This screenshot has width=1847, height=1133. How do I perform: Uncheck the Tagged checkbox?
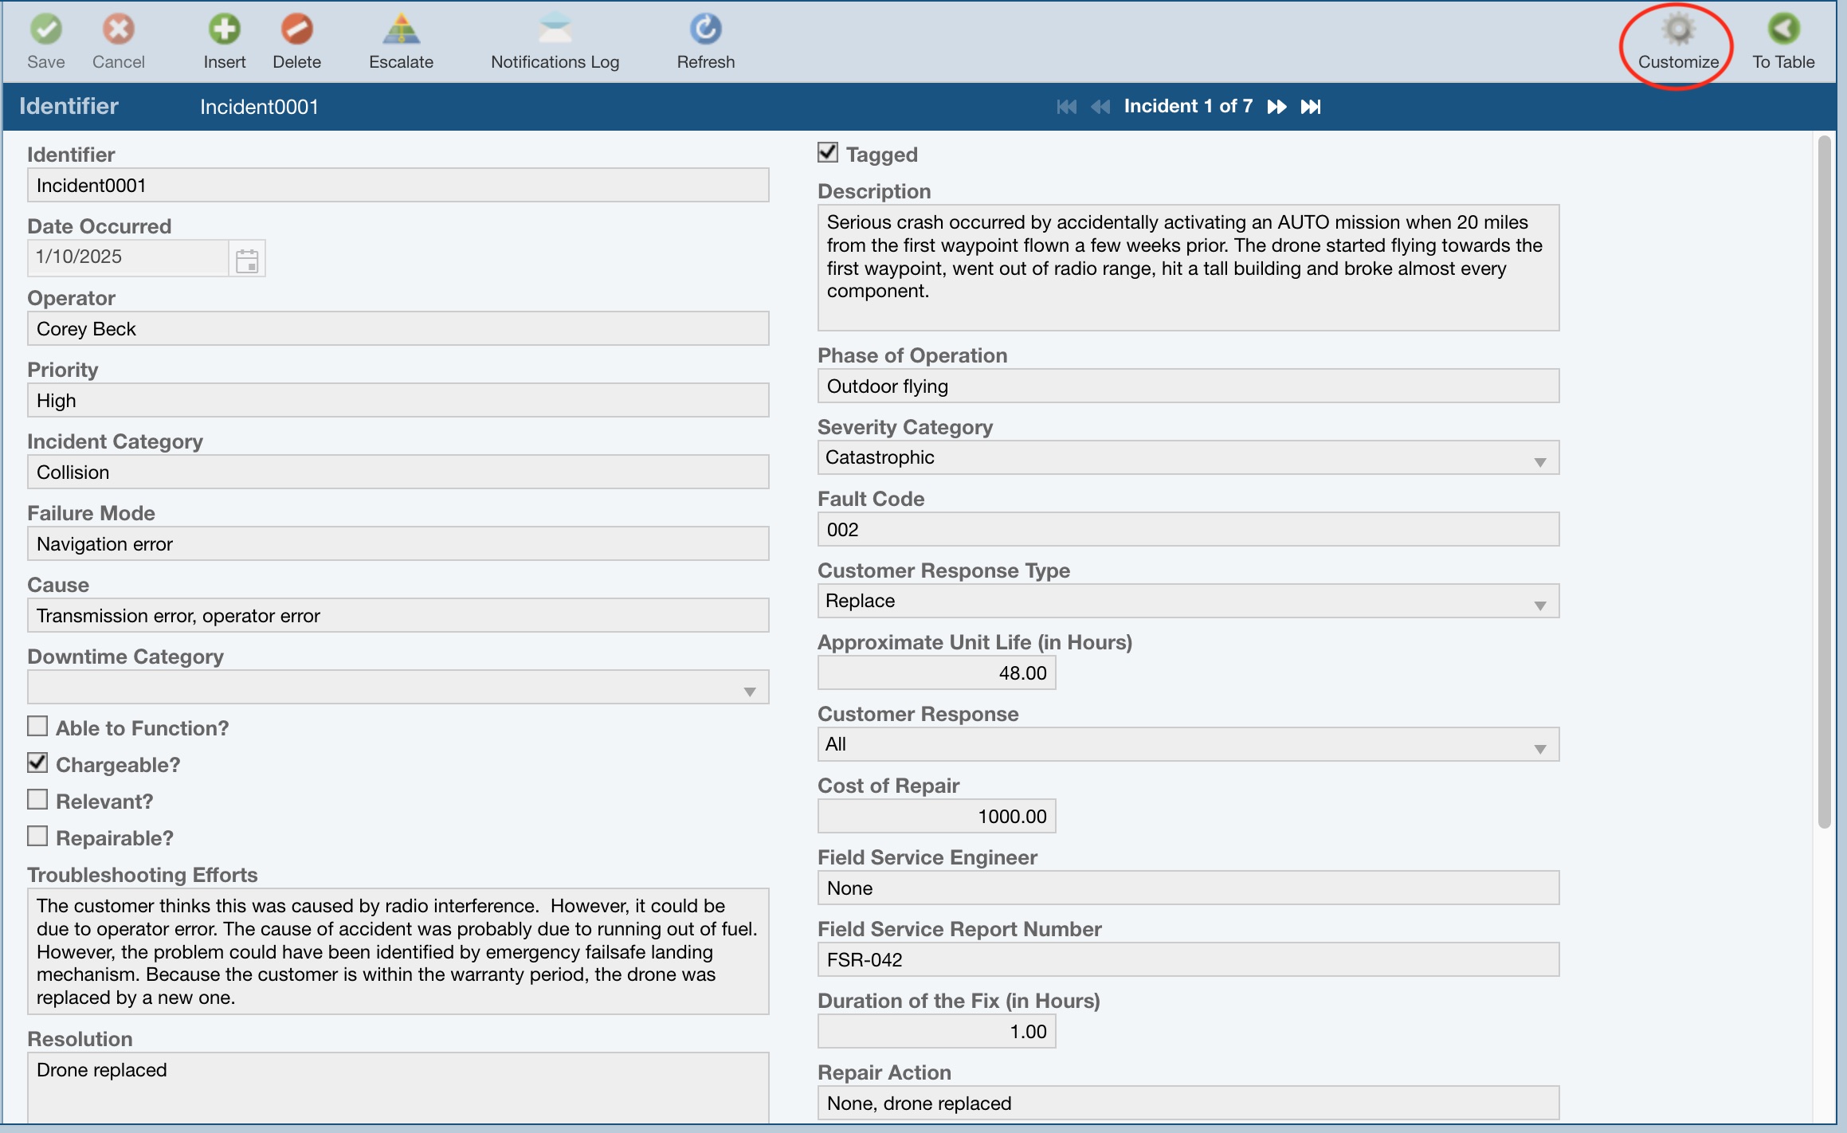pos(828,153)
